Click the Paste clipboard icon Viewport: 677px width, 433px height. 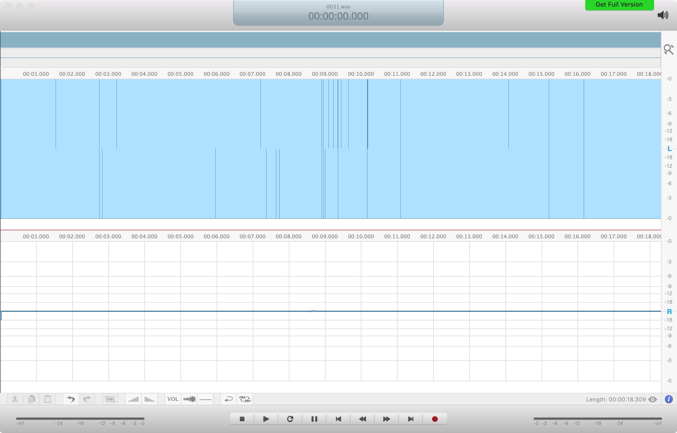pos(48,399)
